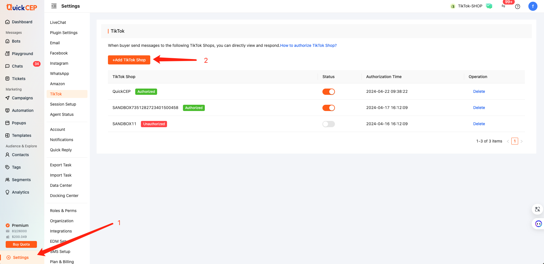Toggle SANDBOX7351282723401500458 status switch

328,108
